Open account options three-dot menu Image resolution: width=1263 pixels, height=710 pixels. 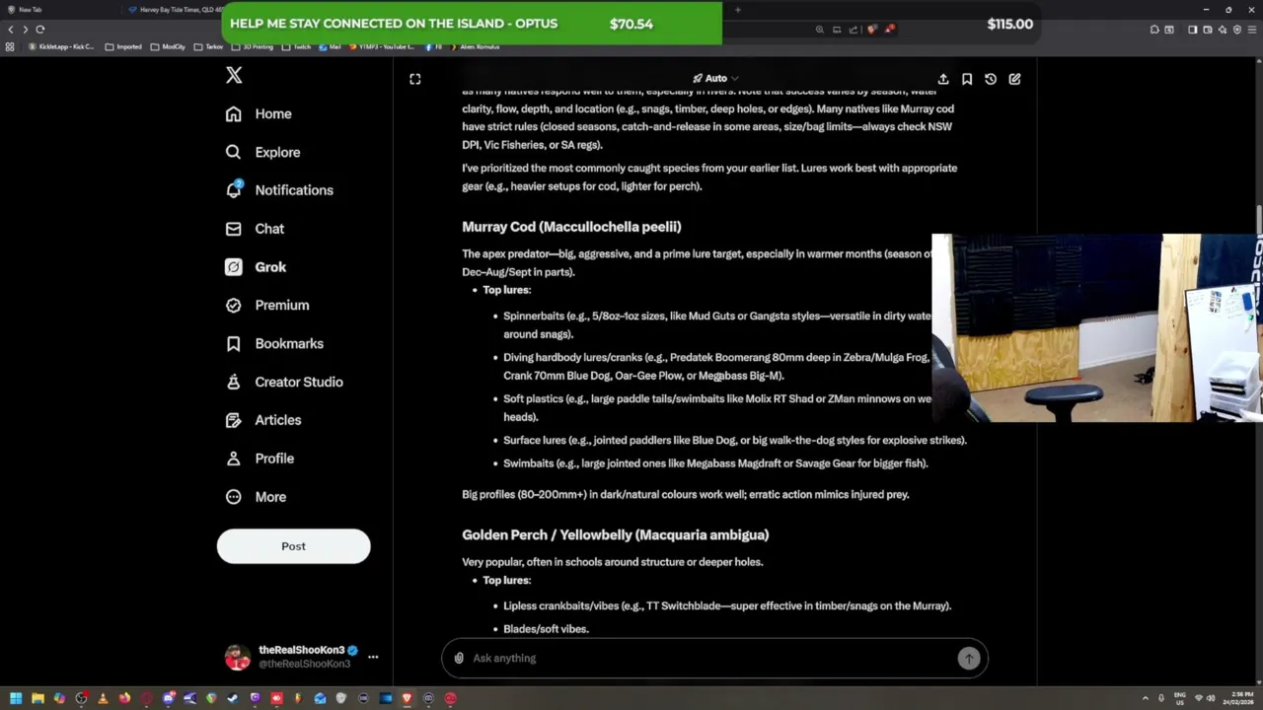point(373,657)
